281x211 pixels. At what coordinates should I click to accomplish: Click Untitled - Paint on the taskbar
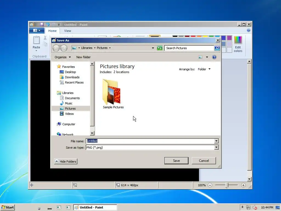tap(95, 207)
